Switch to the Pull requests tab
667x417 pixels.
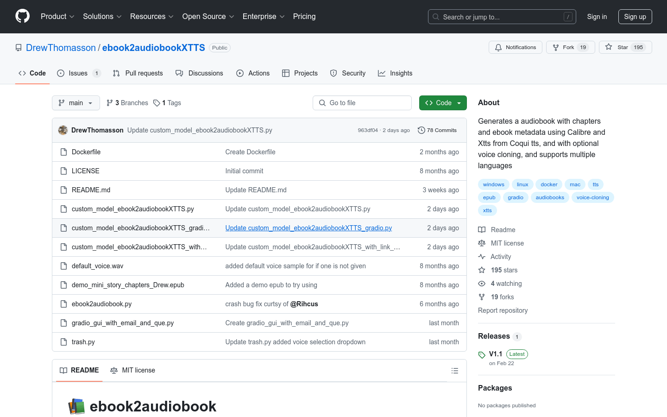(x=138, y=73)
